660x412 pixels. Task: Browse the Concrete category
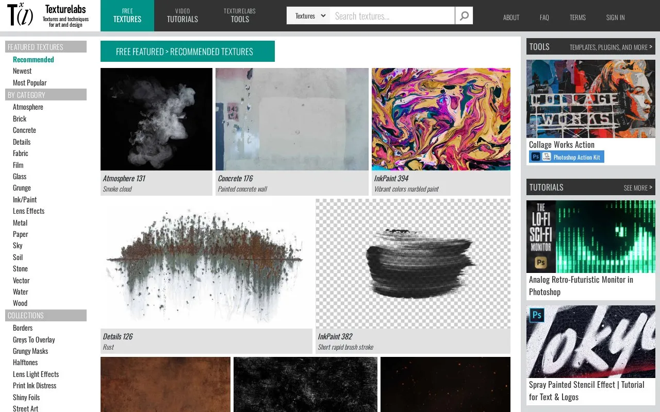tap(24, 130)
